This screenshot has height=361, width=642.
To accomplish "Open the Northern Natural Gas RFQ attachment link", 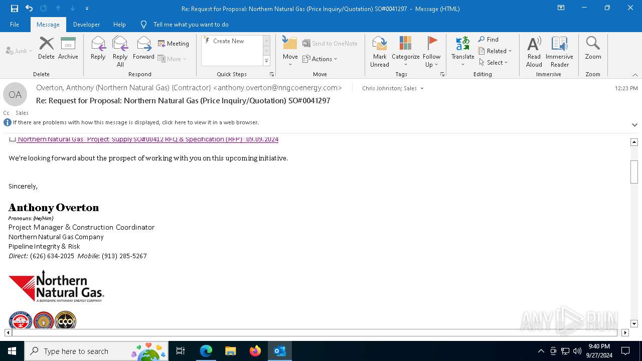I will [148, 139].
